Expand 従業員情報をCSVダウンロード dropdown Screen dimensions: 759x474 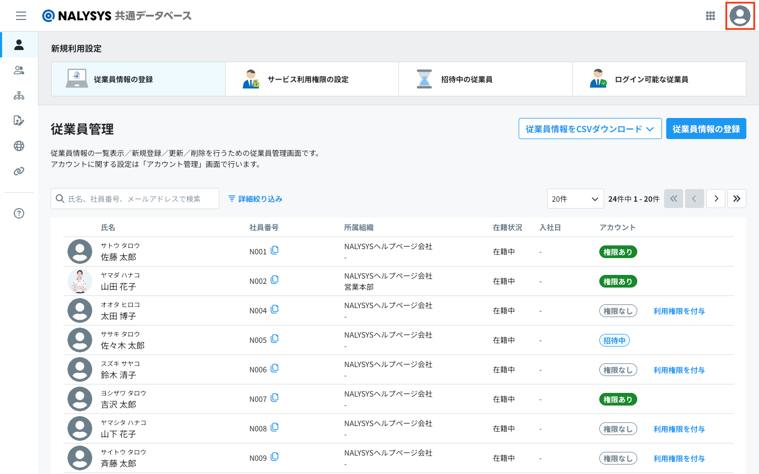[x=590, y=129]
